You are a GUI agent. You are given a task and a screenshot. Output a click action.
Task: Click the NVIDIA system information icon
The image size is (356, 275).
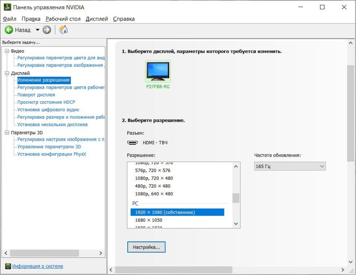pyautogui.click(x=8, y=266)
